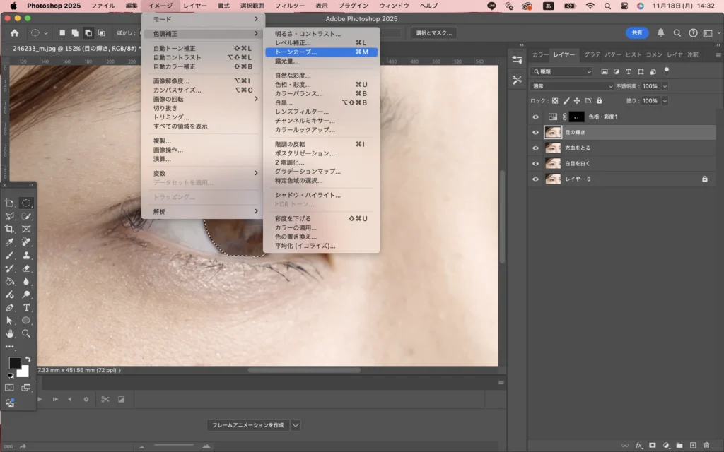Click the foreground color swatch
Viewport: 724px width, 452px height.
15,363
